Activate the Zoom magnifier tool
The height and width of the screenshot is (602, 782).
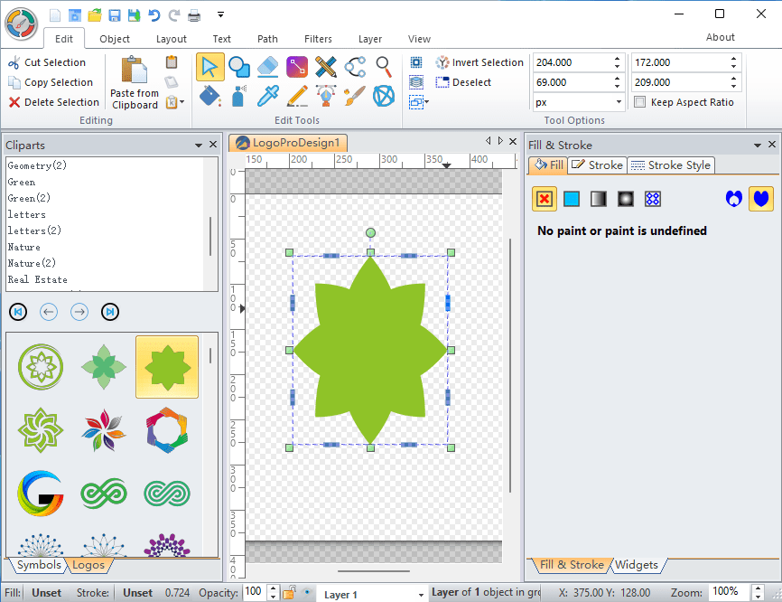tap(383, 65)
